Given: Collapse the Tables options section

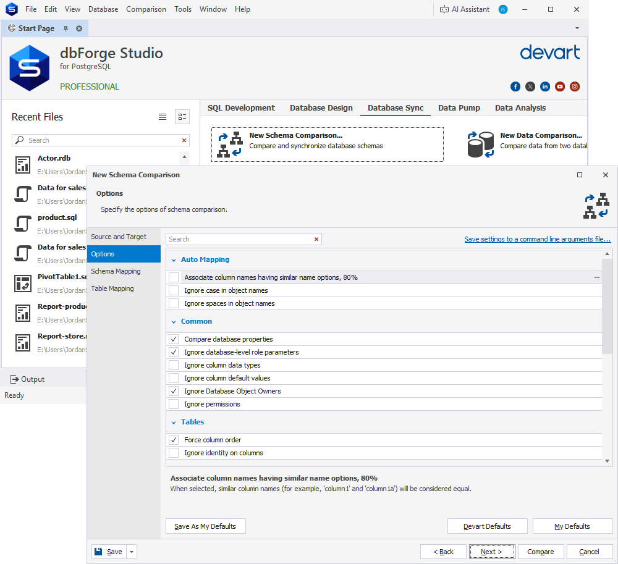Looking at the screenshot, I should click(174, 423).
